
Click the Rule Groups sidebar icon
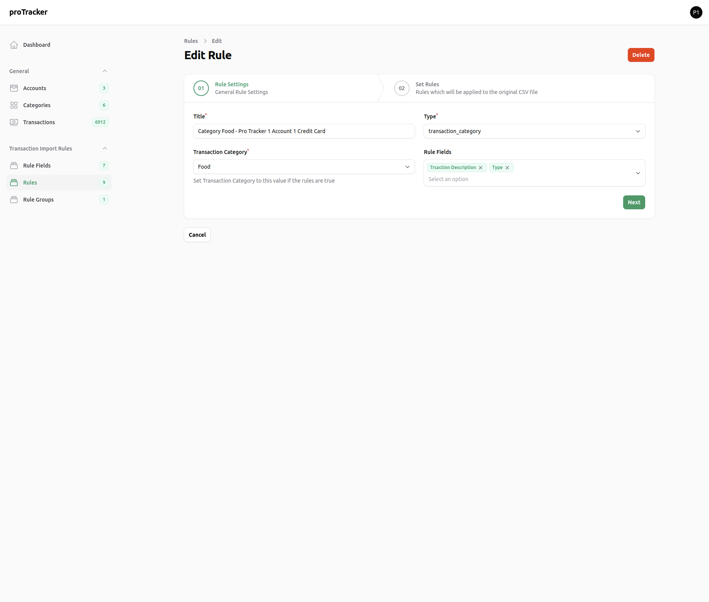point(14,200)
